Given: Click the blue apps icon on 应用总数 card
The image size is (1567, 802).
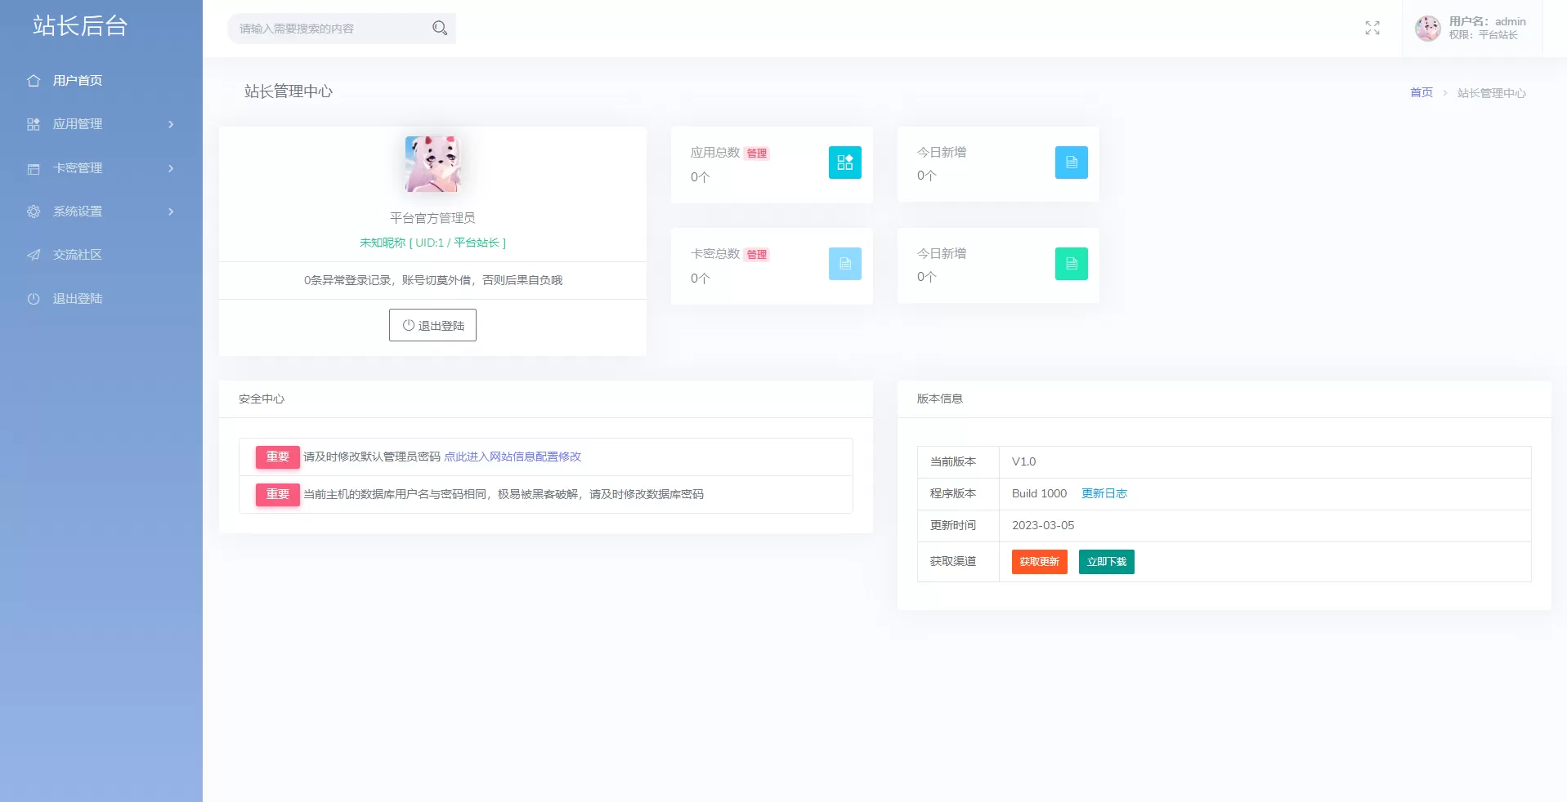Looking at the screenshot, I should [845, 163].
